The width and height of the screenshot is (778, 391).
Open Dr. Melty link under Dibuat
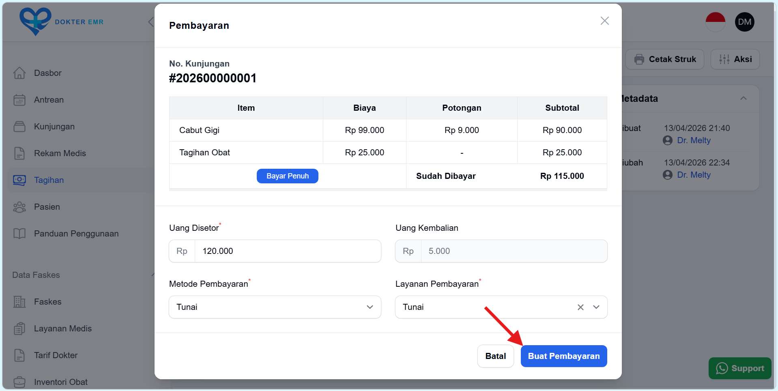coord(694,140)
